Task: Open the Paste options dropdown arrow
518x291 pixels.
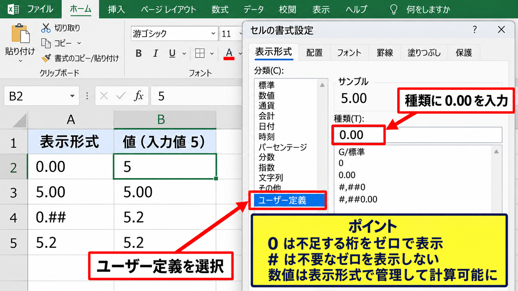Action: point(20,61)
